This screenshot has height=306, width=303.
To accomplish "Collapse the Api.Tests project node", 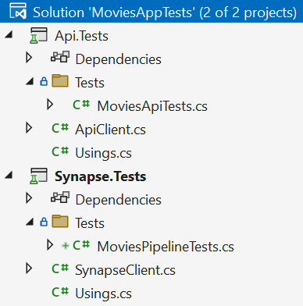I will click(x=9, y=35).
